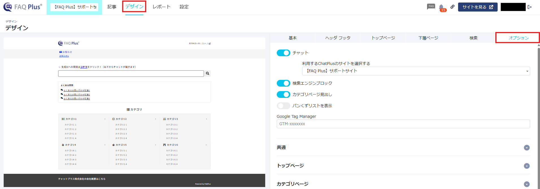Click the お知らせ news icon in the preview

[x=60, y=52]
